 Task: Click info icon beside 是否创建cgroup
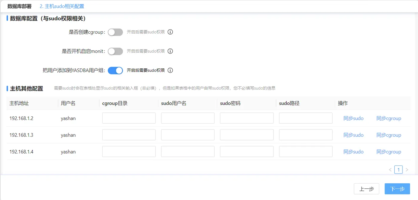[170, 32]
